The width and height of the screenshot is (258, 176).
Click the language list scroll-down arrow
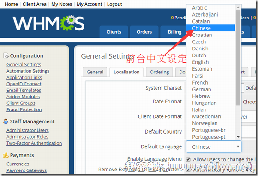coord(238,137)
